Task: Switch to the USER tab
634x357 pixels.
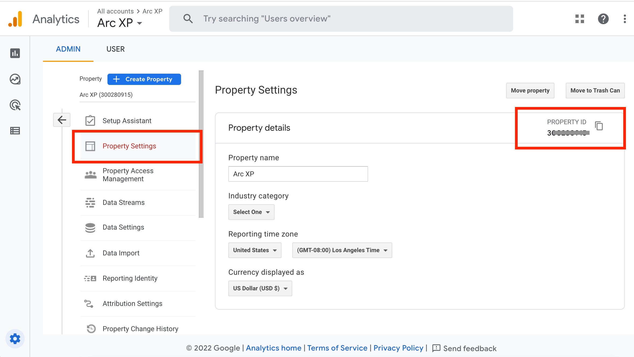Action: [116, 49]
